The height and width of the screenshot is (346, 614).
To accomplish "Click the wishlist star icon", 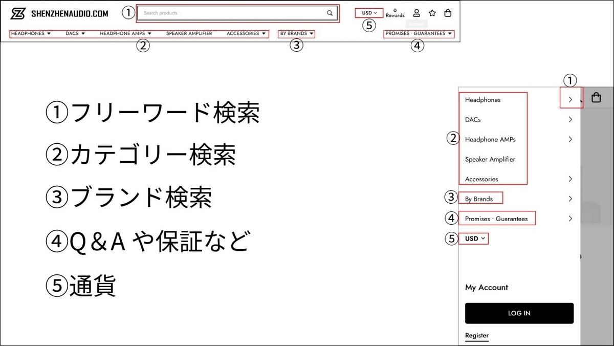I will [x=432, y=13].
